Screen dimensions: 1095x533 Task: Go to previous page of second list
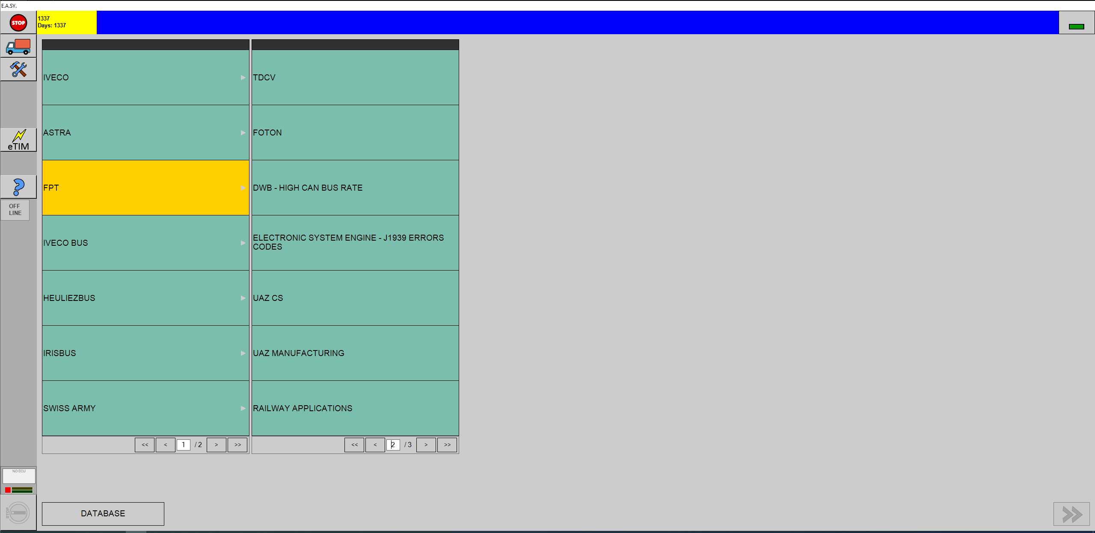tap(375, 445)
